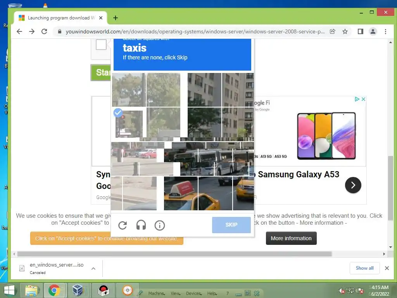
Task: Open the network tray icon
Action: tap(350, 290)
